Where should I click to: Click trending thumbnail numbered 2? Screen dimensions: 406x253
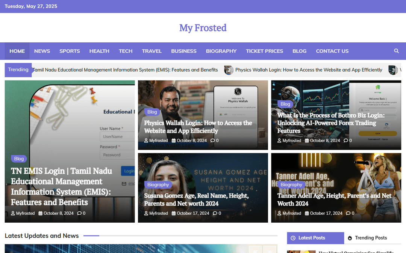tap(229, 70)
